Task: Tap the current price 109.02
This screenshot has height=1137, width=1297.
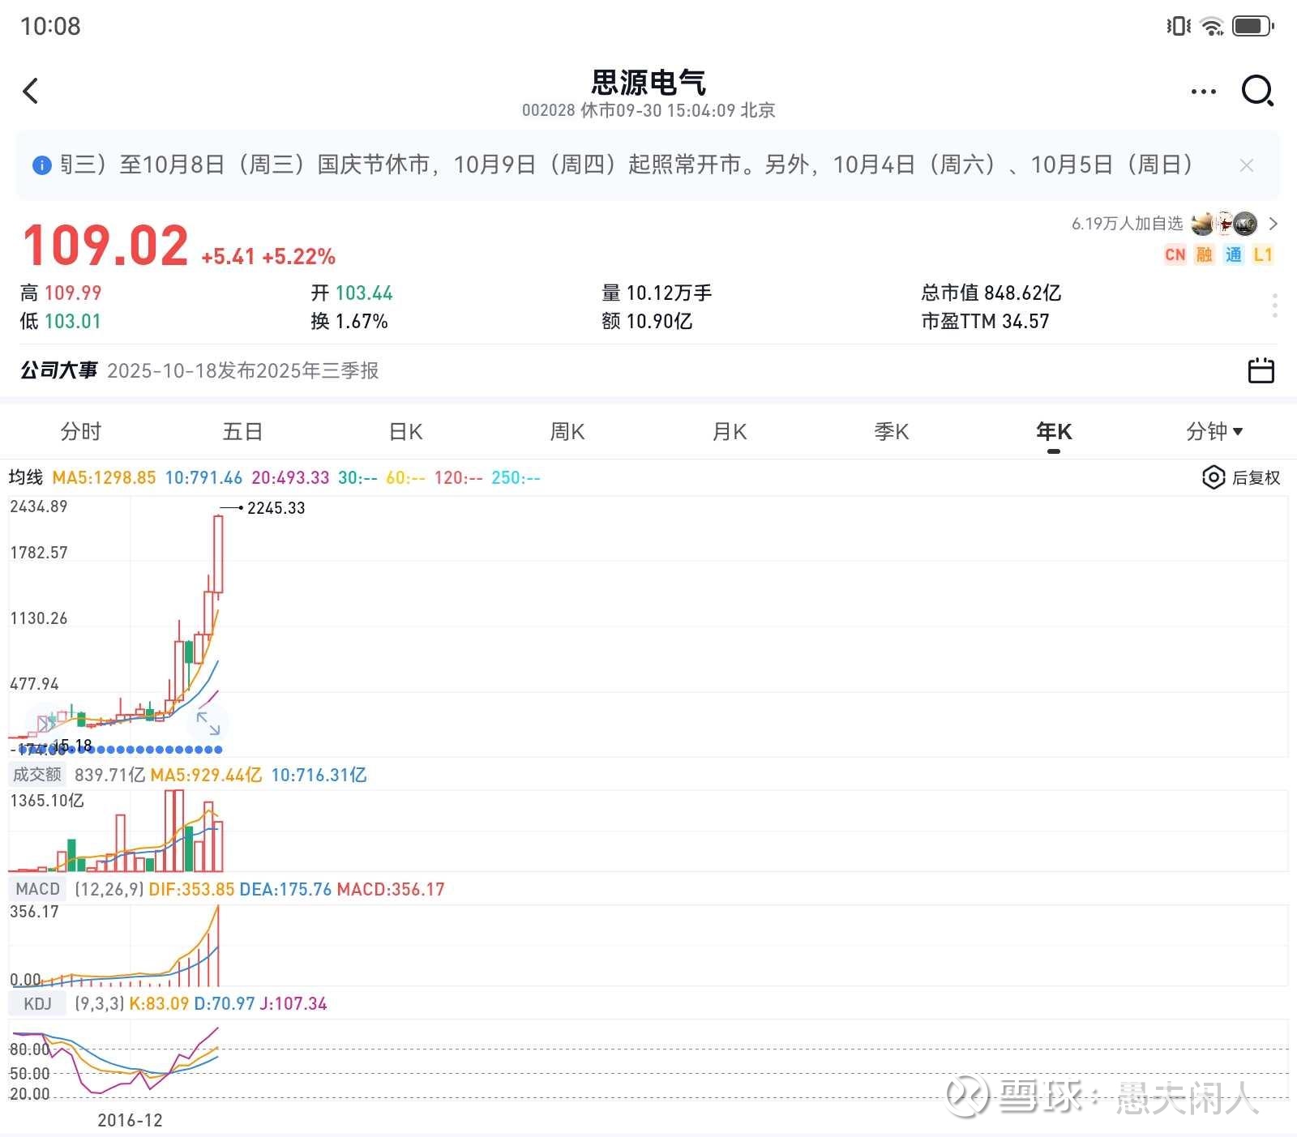Action: pyautogui.click(x=105, y=246)
